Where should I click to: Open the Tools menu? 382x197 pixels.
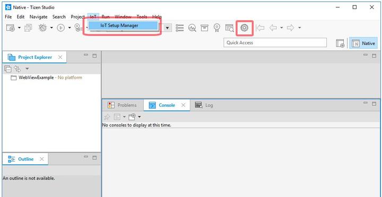click(142, 17)
